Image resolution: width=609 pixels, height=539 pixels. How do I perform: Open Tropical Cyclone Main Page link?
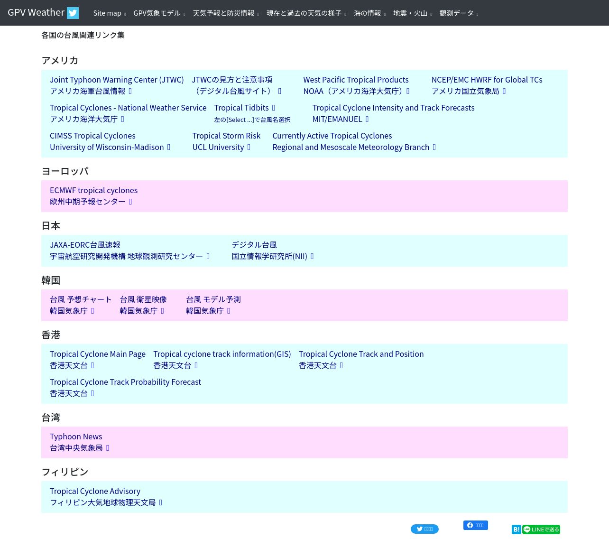click(98, 360)
